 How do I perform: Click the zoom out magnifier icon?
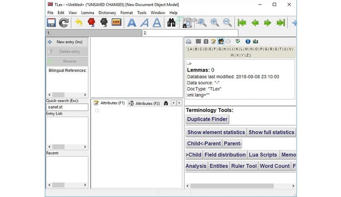tap(227, 22)
